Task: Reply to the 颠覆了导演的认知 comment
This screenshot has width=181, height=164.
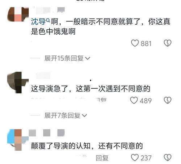Action: tap(102, 158)
